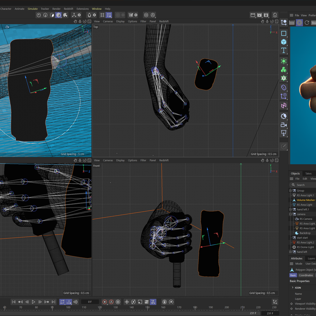Select Edges mode icon in top toolbar
Image resolution: width=316 pixels, height=316 pixels.
(x=45, y=15)
